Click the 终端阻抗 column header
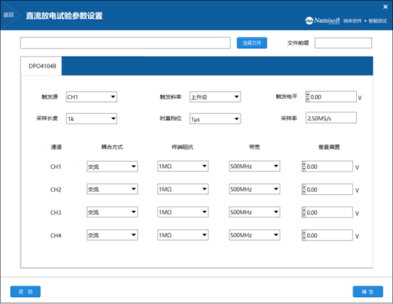 182,147
